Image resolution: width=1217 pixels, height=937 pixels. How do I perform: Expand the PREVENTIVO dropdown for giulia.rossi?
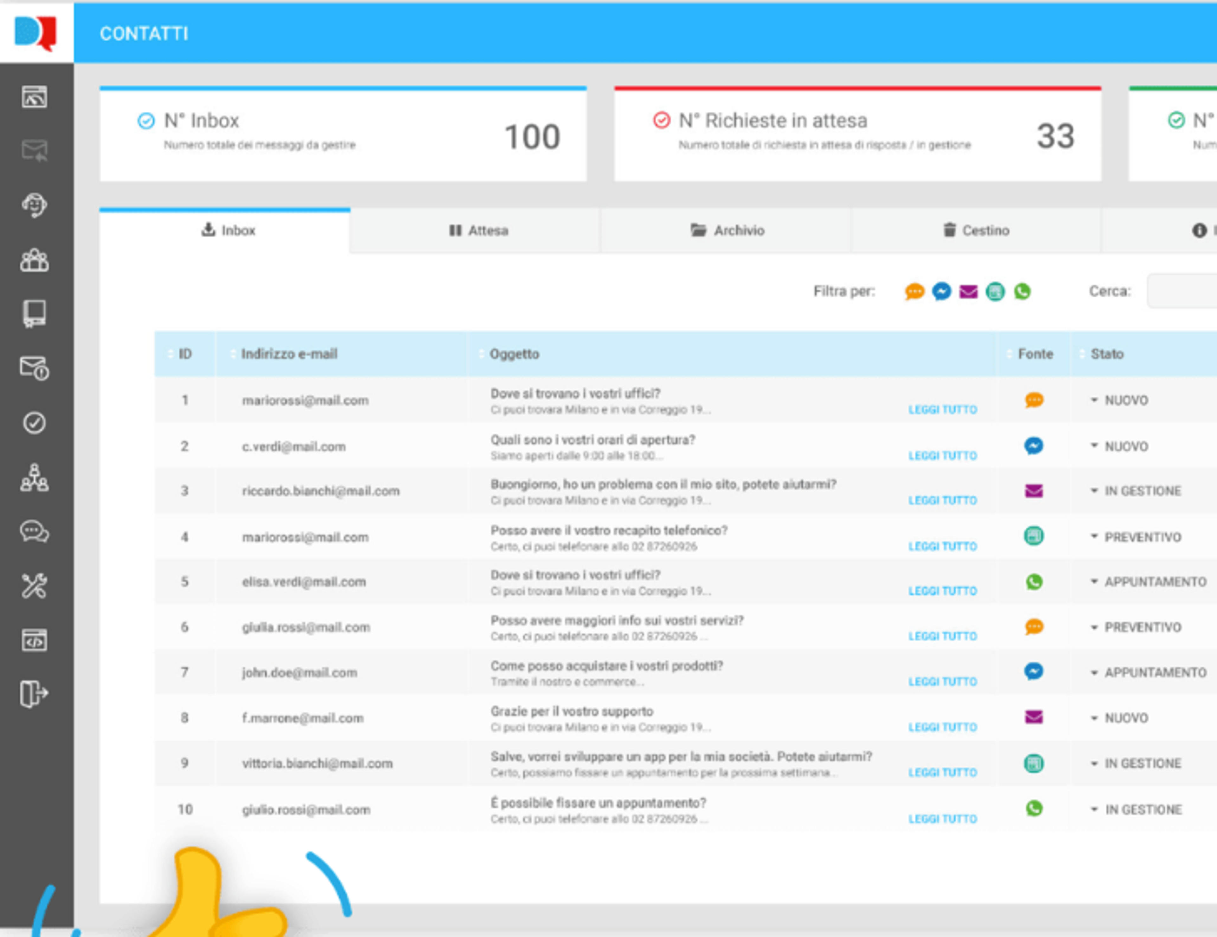[x=1136, y=627]
